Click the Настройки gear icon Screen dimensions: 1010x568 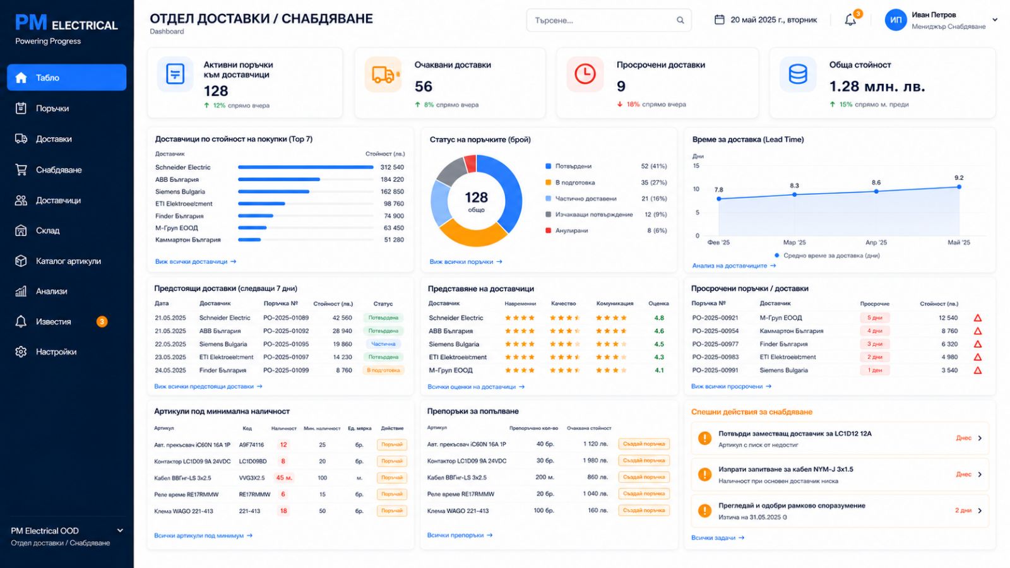21,352
